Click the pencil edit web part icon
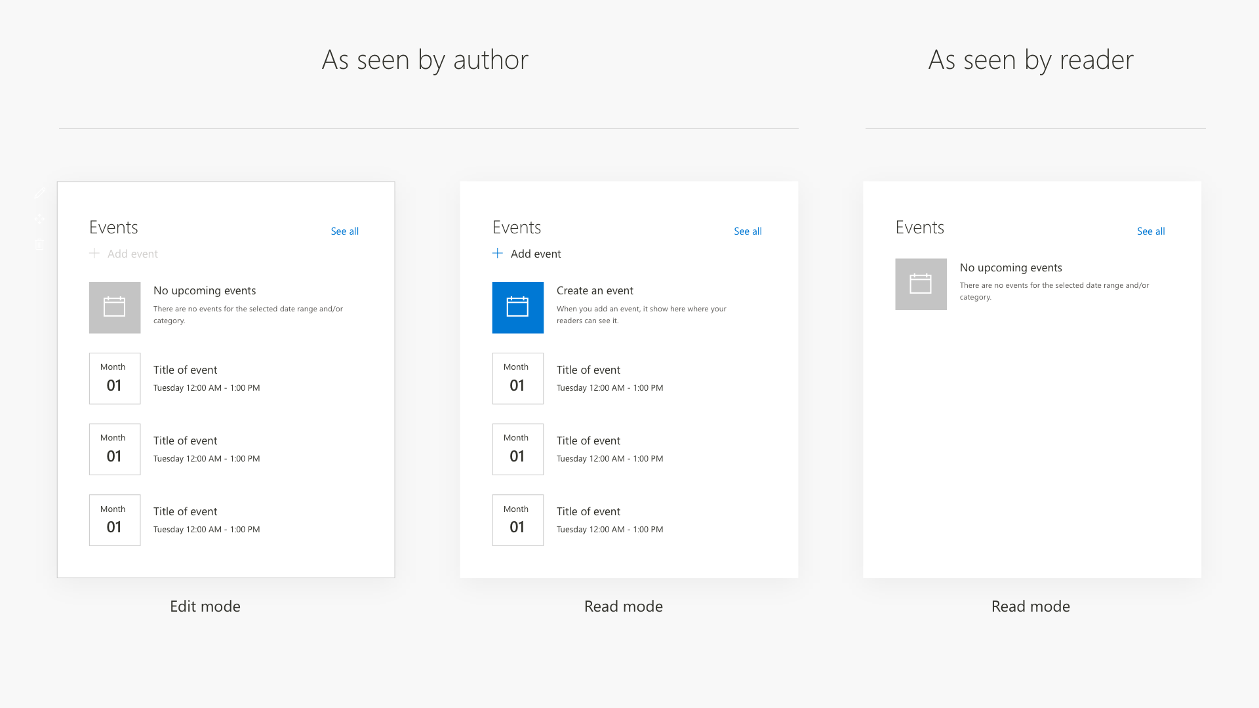Viewport: 1259px width, 708px height. 40,193
